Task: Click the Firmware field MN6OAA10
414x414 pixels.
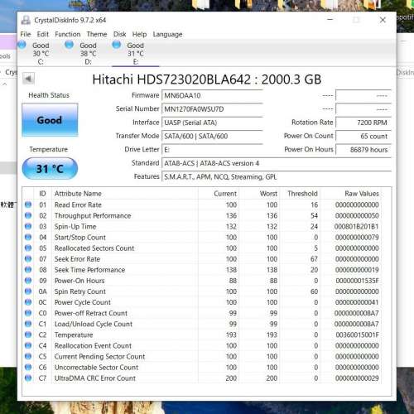Action: [x=212, y=95]
